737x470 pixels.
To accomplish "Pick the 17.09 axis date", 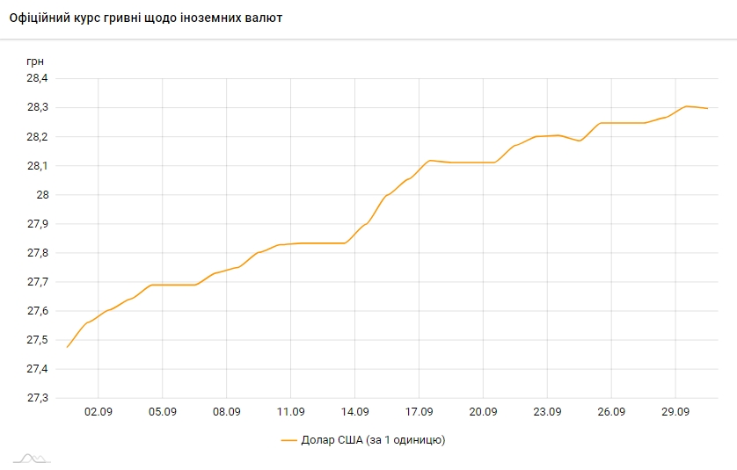I will (x=420, y=411).
